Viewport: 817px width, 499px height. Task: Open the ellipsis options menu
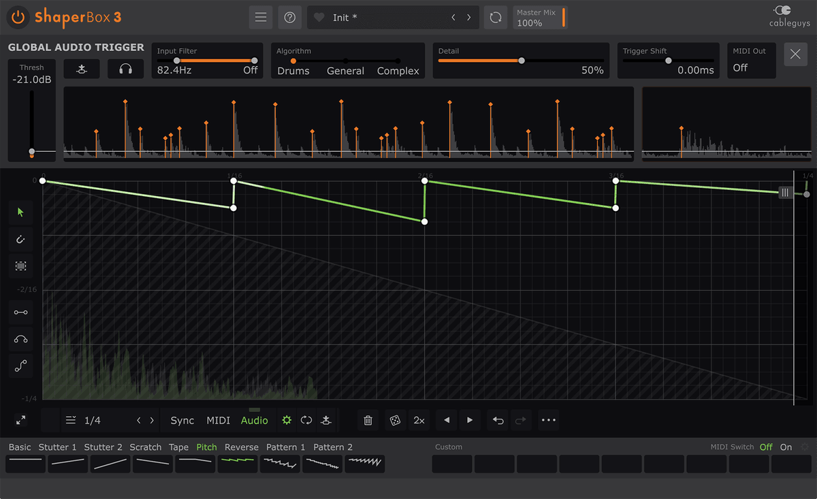tap(549, 420)
